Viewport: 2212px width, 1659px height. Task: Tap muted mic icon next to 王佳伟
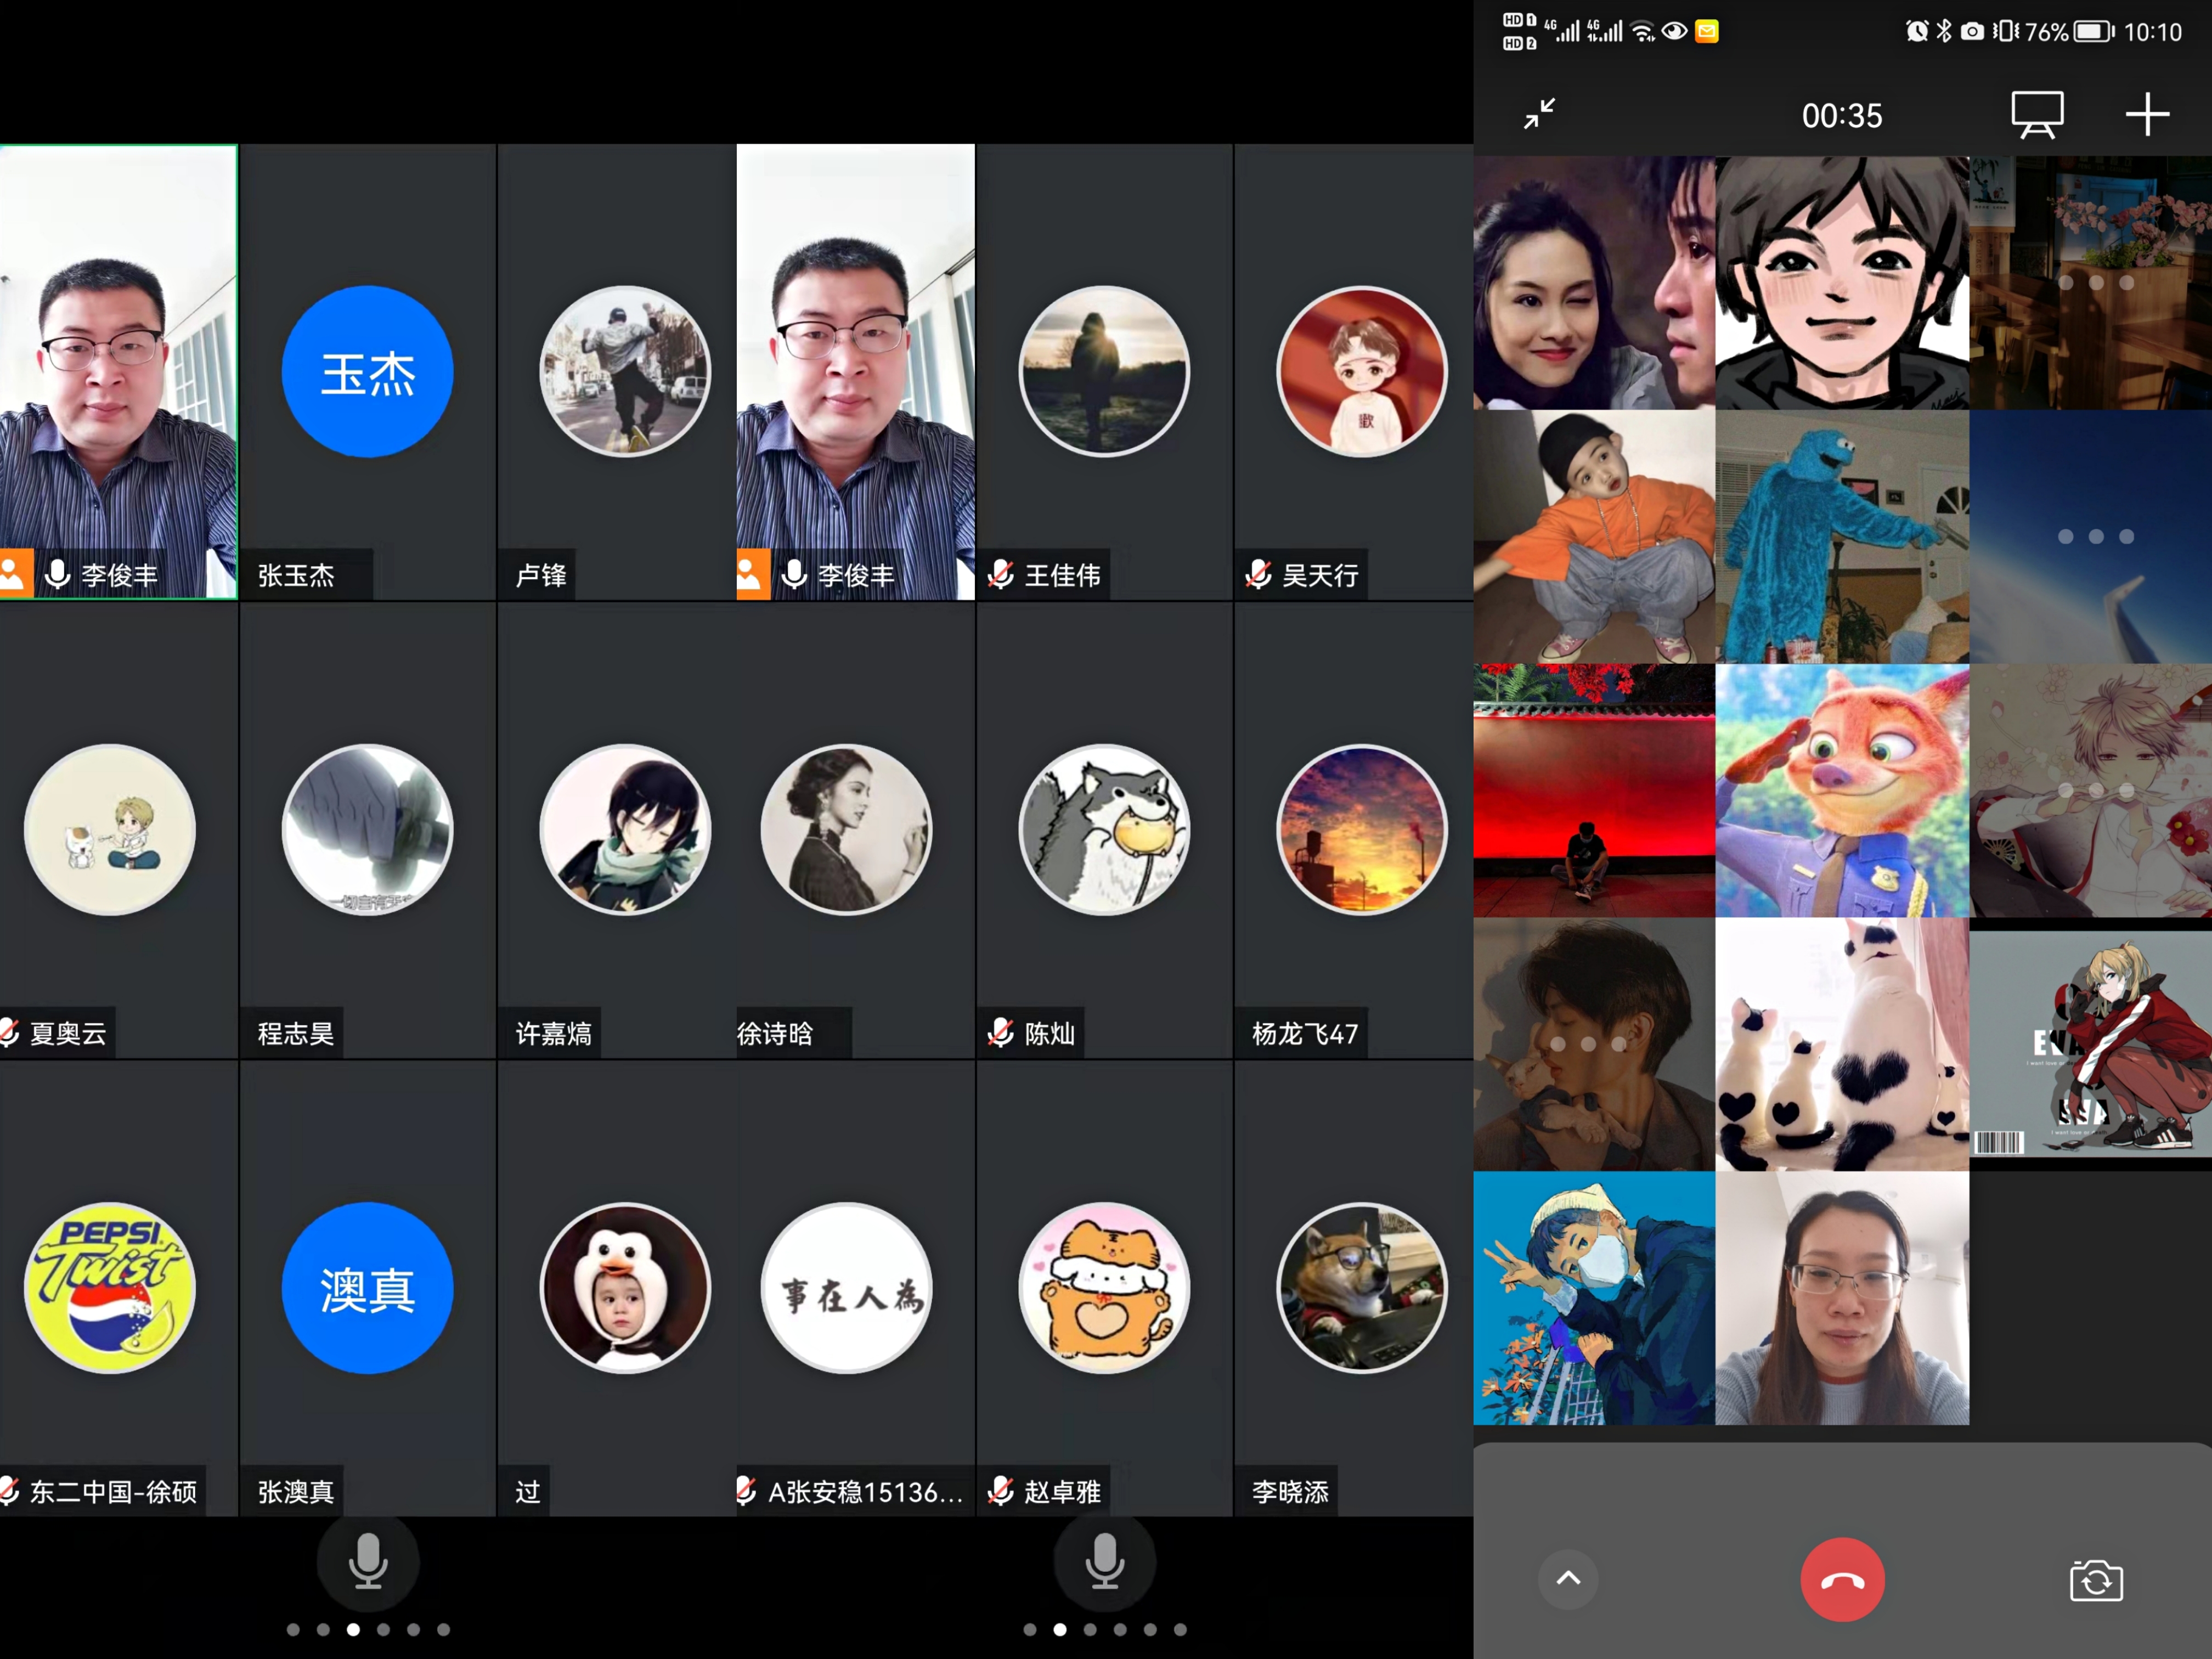(1000, 574)
